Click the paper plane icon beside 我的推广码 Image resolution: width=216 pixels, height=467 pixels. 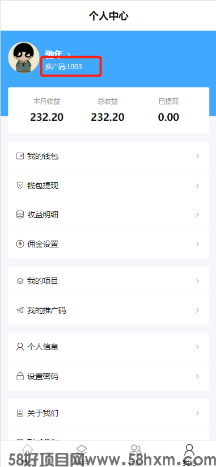pyautogui.click(x=20, y=310)
